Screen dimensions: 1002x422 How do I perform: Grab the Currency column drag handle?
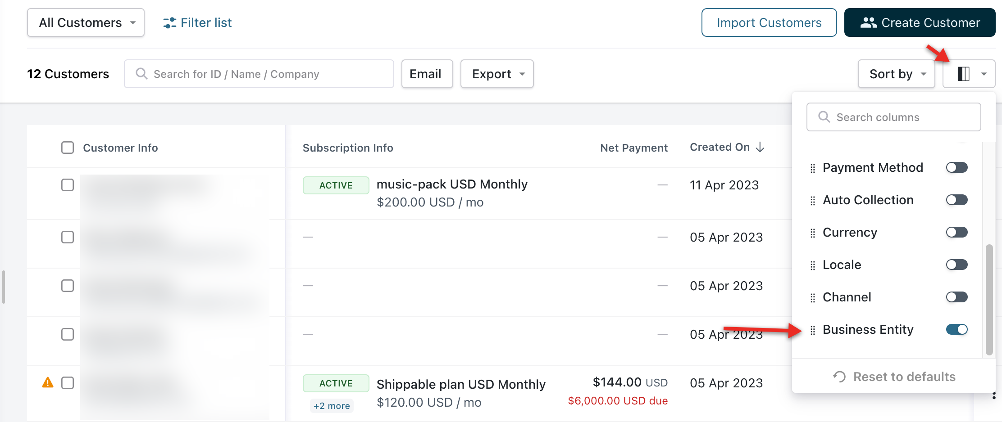[x=812, y=233]
